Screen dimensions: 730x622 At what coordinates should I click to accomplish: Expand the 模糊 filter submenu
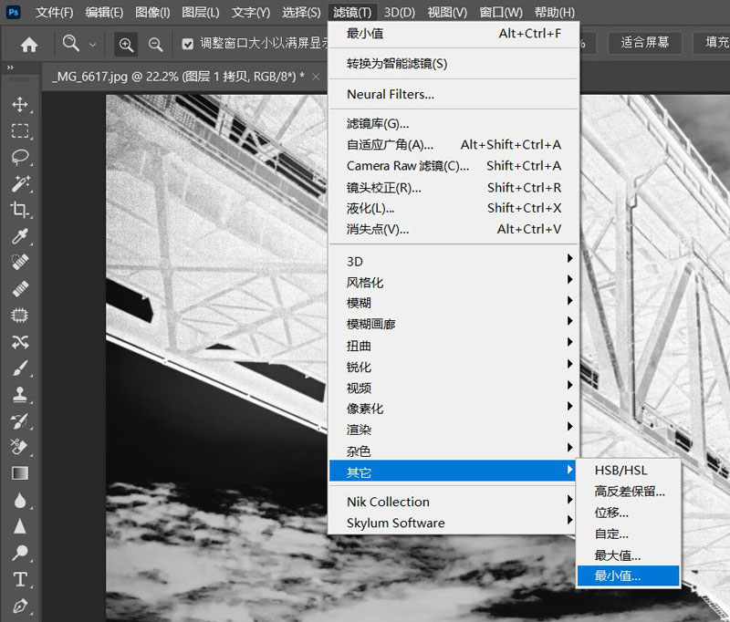pyautogui.click(x=454, y=303)
